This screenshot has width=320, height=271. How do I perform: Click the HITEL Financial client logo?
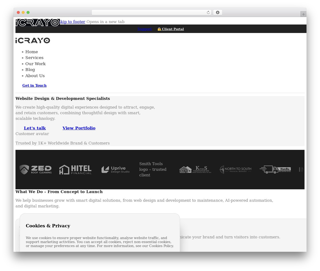(75, 169)
